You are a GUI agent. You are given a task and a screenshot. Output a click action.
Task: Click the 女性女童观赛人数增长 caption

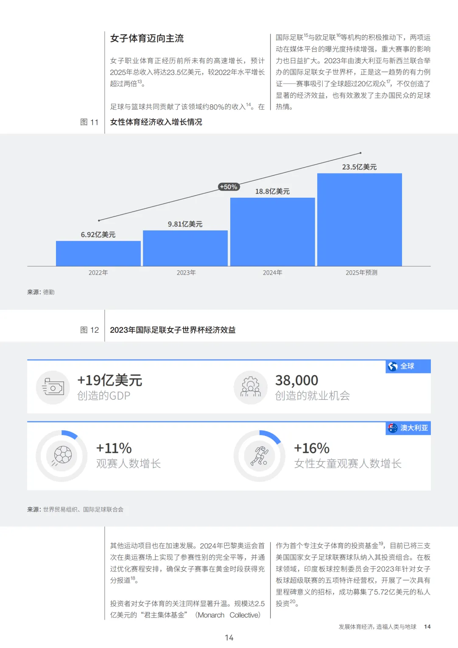pyautogui.click(x=348, y=464)
